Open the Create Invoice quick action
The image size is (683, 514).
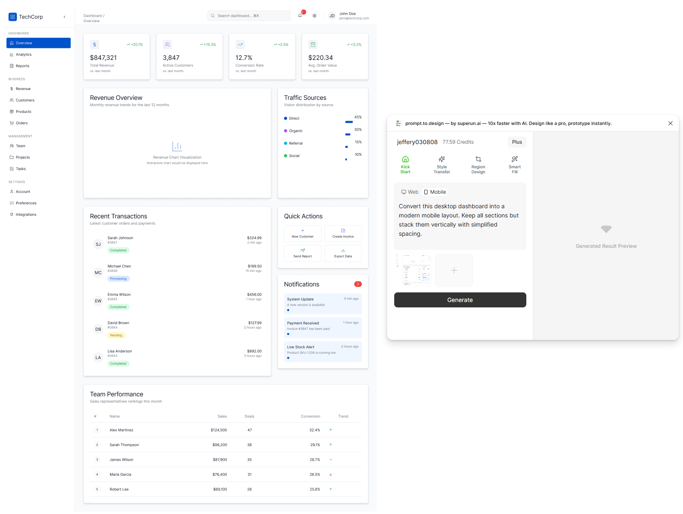click(x=343, y=233)
